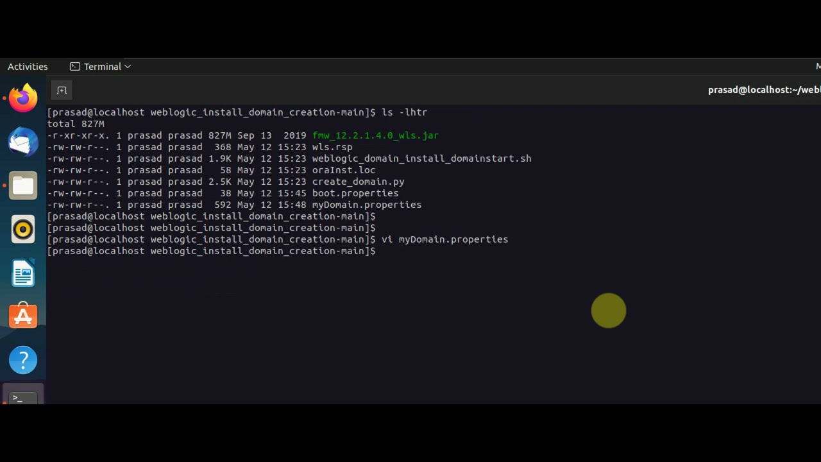Click the 2.5K file size value
The image size is (821, 462).
click(219, 182)
